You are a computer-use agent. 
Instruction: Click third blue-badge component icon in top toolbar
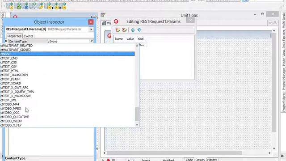pyautogui.click(x=25, y=6)
